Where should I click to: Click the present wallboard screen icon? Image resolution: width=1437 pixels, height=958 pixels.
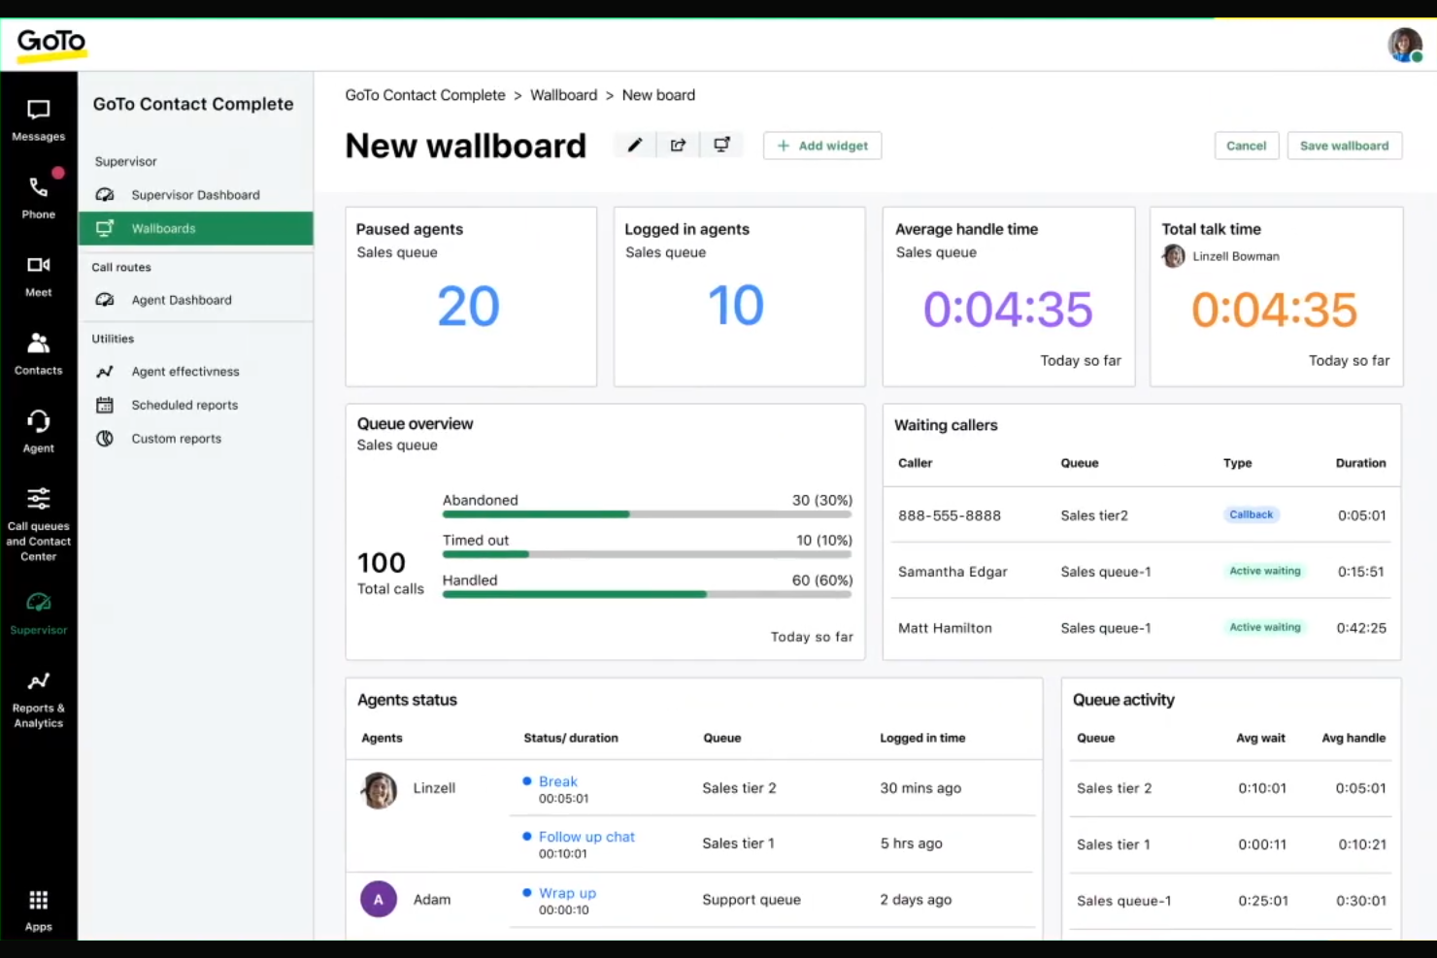click(x=721, y=146)
